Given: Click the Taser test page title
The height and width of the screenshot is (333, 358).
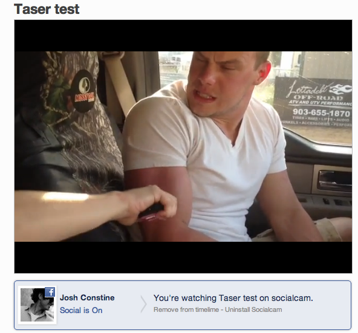Looking at the screenshot, I should 47,9.
